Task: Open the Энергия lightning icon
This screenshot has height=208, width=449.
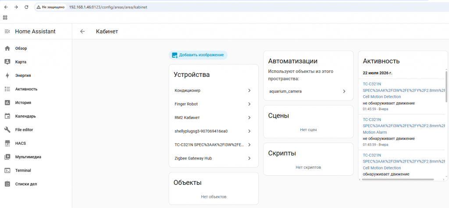Action: [x=7, y=76]
